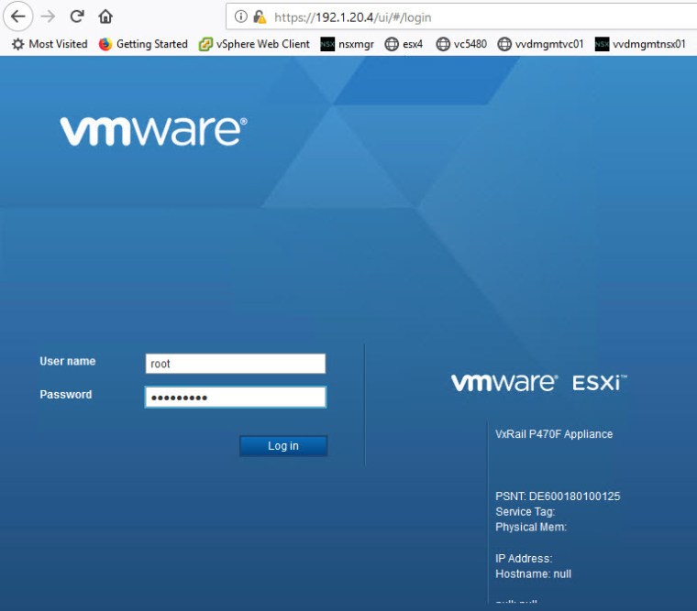The height and width of the screenshot is (611, 697).
Task: Open the nsxmgr bookmark
Action: pyautogui.click(x=347, y=44)
